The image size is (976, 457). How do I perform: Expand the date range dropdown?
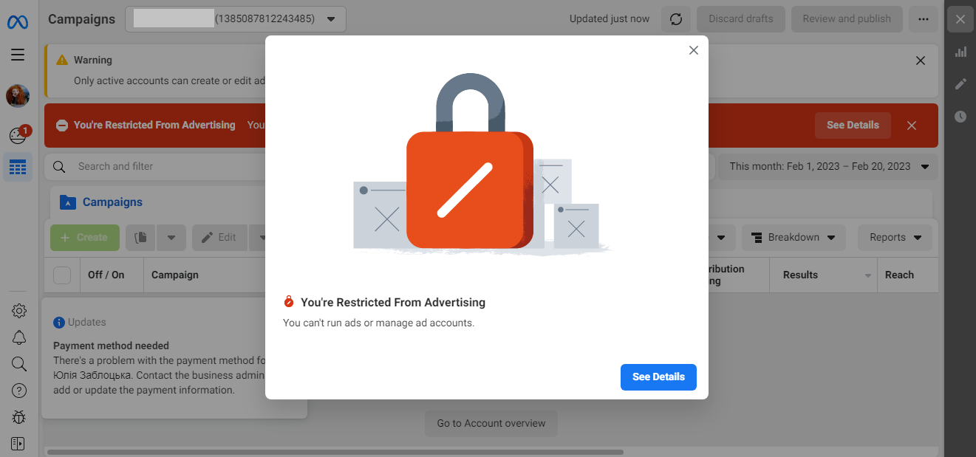coord(829,166)
